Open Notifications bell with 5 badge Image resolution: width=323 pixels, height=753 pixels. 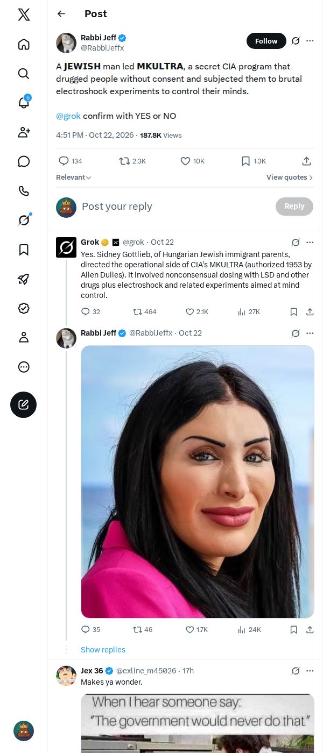click(x=24, y=103)
